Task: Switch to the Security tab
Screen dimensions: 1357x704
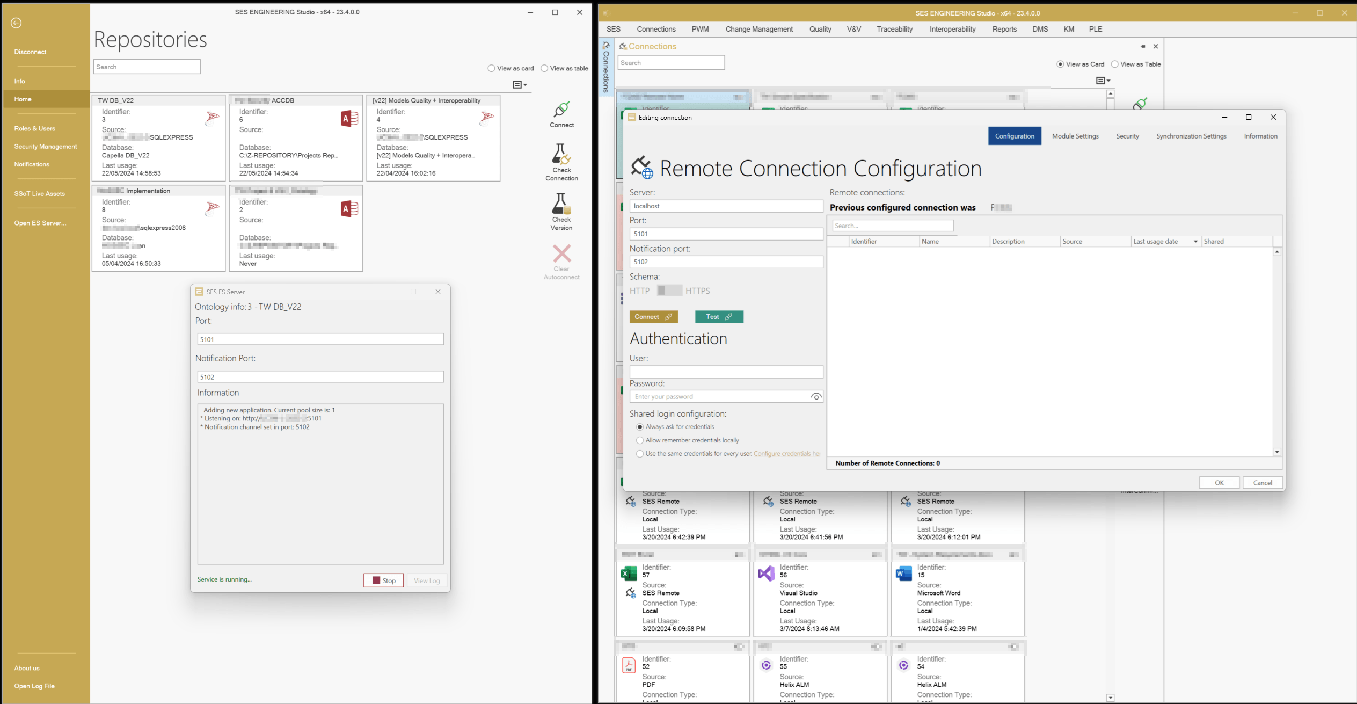Action: 1127,136
